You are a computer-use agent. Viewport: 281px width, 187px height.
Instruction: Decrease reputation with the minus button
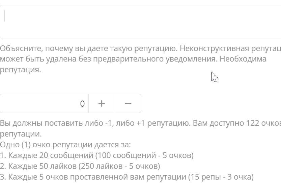coord(128,103)
